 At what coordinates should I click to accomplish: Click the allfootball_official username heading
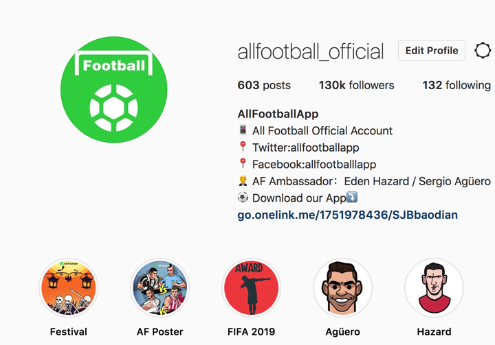tap(311, 51)
